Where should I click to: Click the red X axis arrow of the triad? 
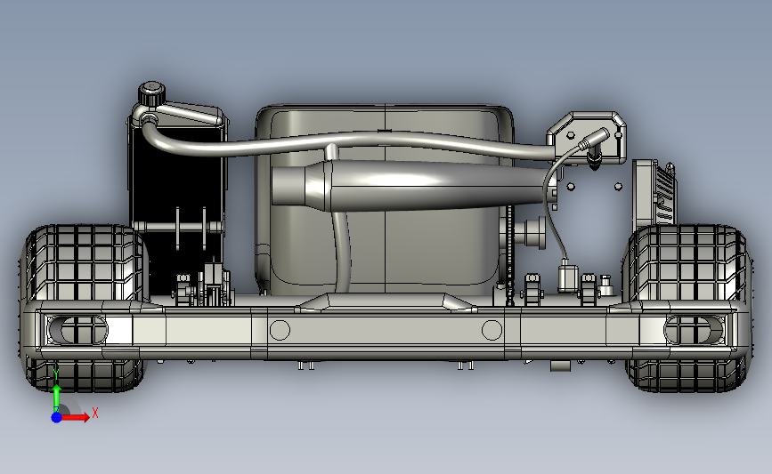coord(75,417)
